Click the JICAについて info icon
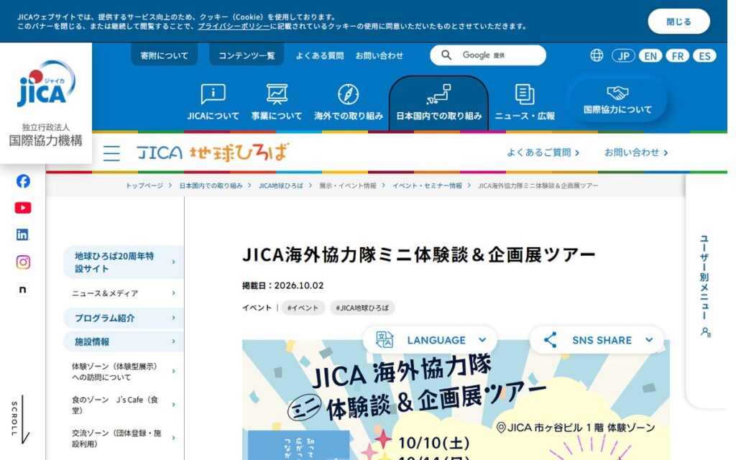The height and width of the screenshot is (460, 736). (x=213, y=94)
